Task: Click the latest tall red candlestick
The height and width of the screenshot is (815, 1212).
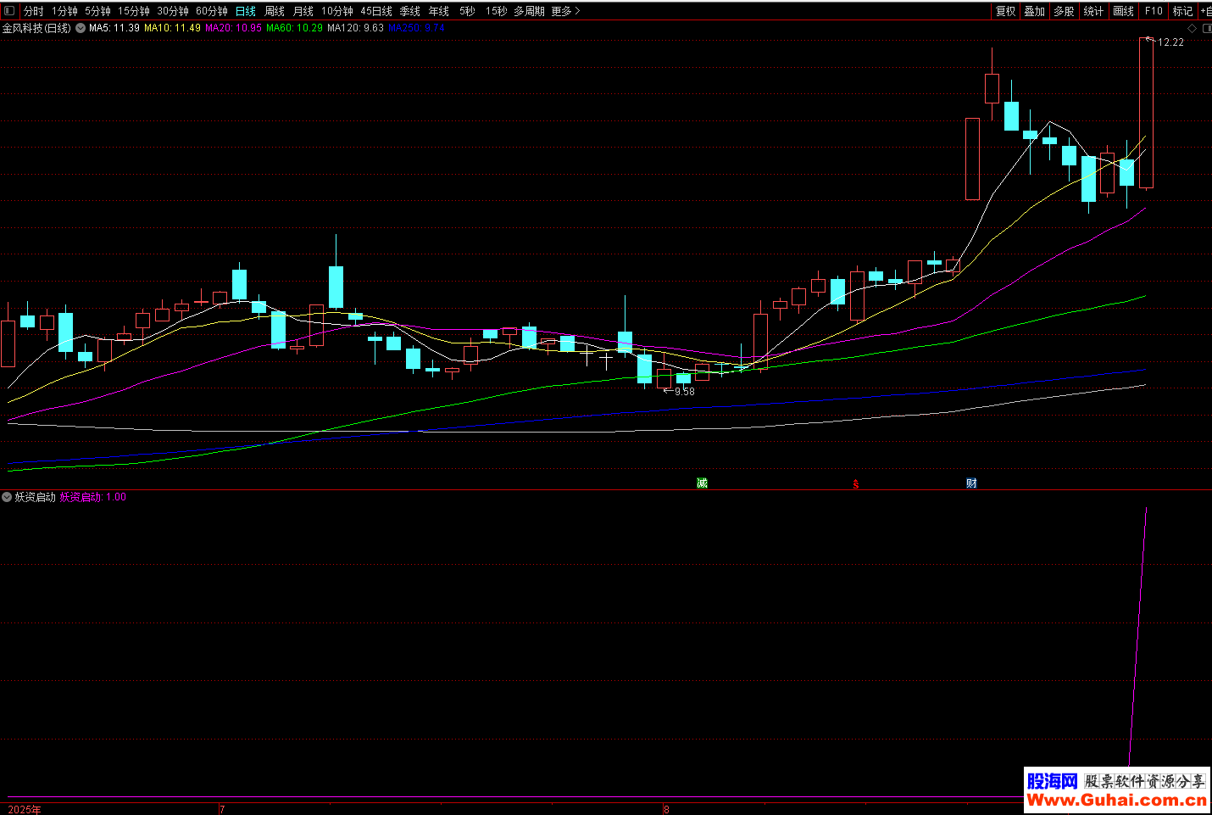Action: click(x=1146, y=113)
